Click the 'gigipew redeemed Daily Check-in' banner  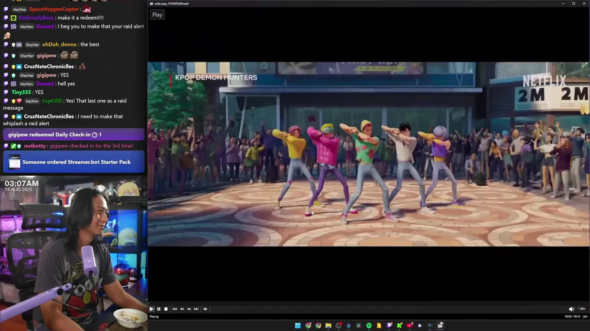coord(74,135)
